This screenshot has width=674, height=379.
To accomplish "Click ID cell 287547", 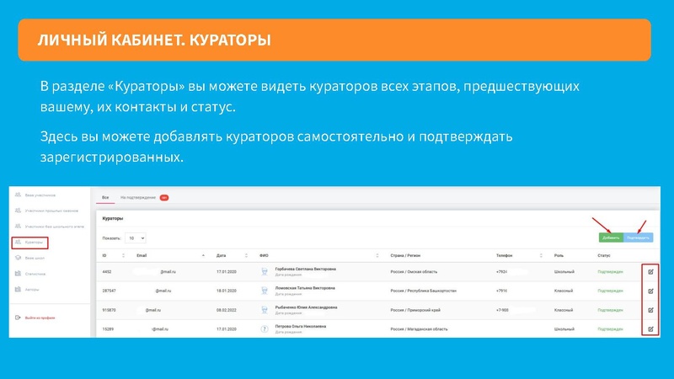I will pyautogui.click(x=109, y=291).
